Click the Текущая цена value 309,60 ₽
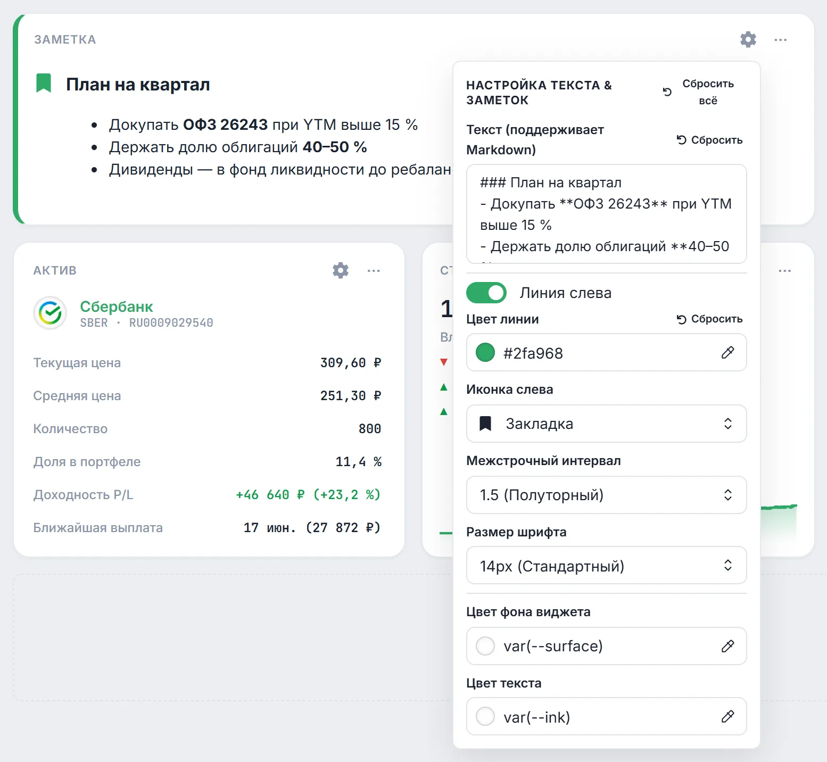The height and width of the screenshot is (762, 827). click(351, 363)
